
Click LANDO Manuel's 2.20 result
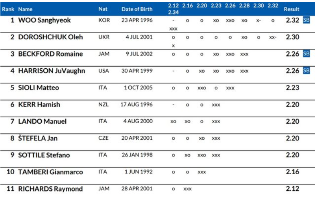click(292, 121)
